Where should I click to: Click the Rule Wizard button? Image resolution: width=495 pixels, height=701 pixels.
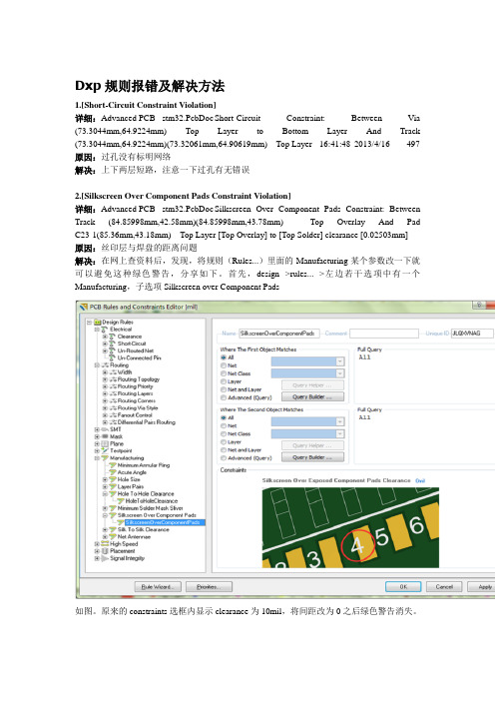tap(158, 586)
